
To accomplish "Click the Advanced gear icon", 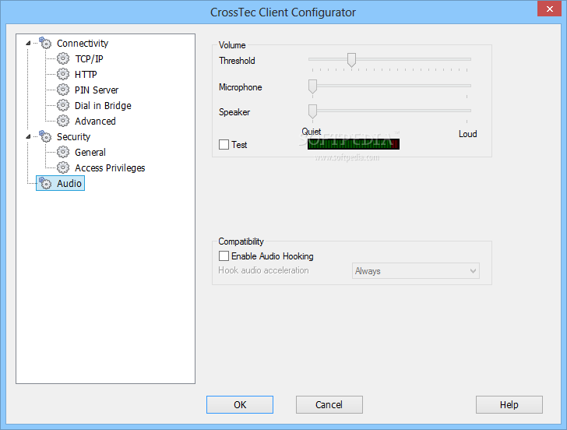I will (63, 121).
